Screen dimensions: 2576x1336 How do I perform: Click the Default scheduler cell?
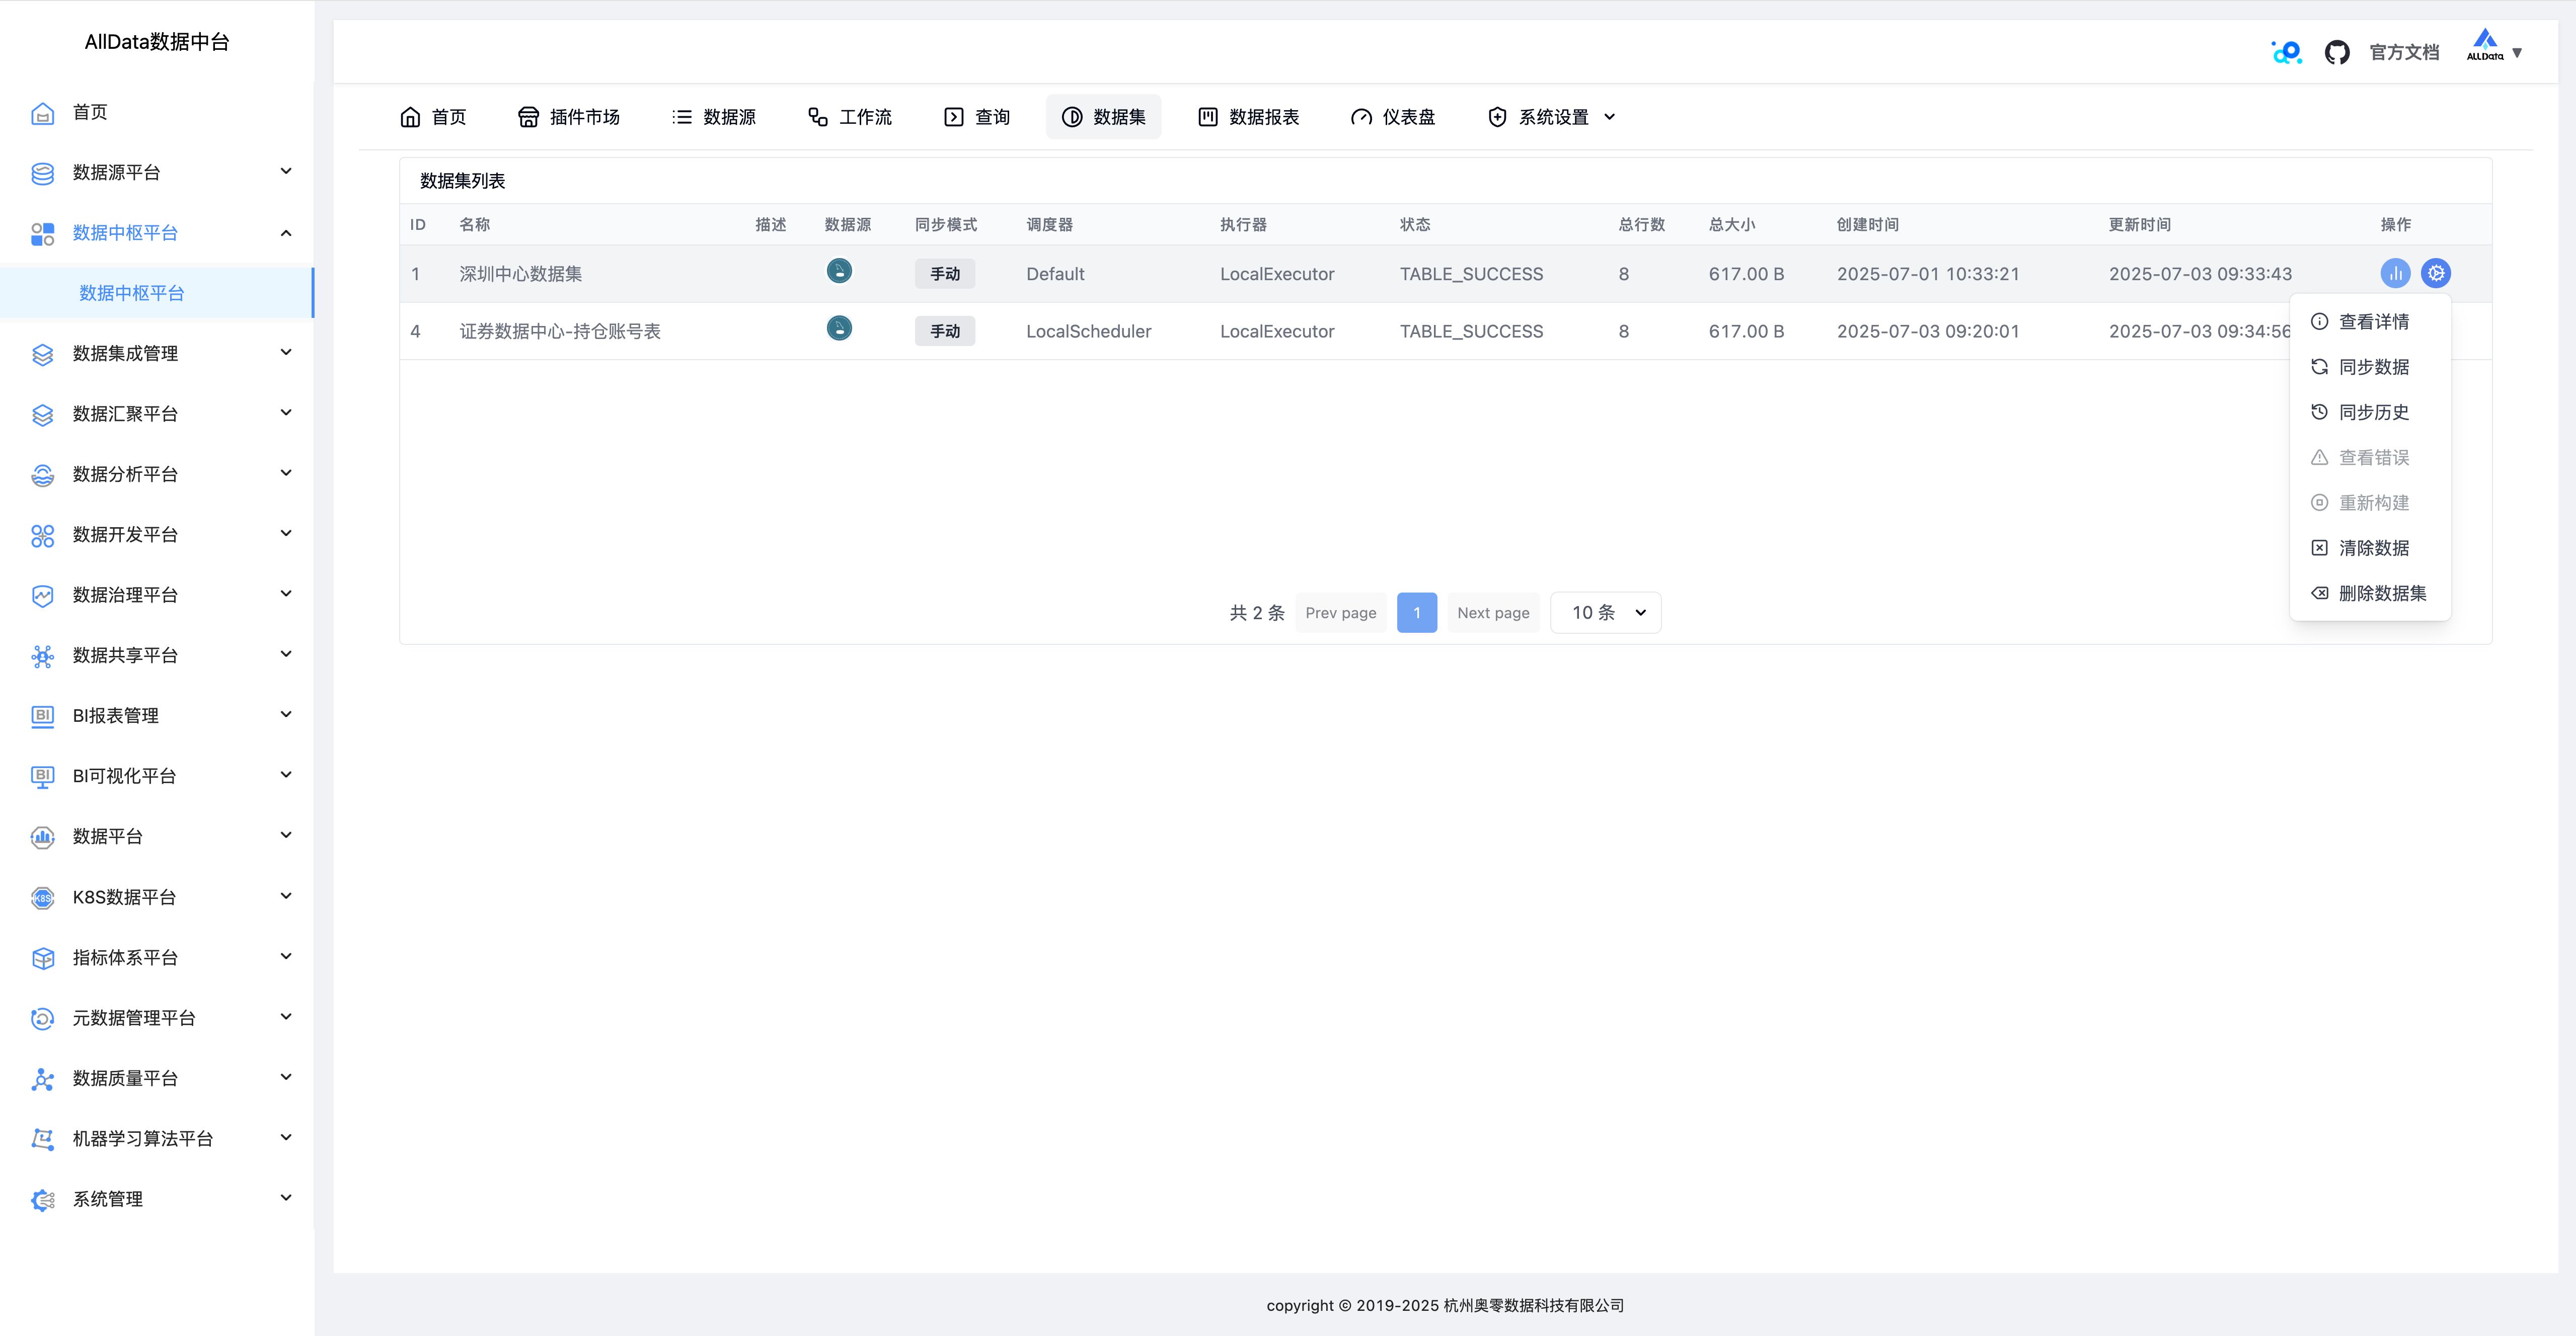[x=1055, y=274]
